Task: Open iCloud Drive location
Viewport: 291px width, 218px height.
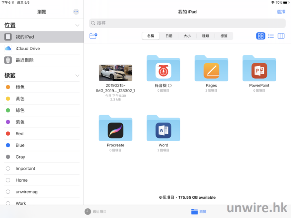Action: click(x=28, y=49)
